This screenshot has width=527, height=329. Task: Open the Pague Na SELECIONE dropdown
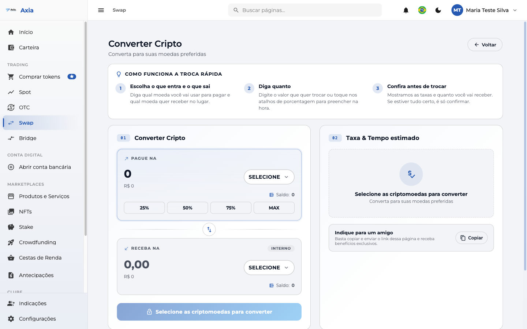(269, 177)
